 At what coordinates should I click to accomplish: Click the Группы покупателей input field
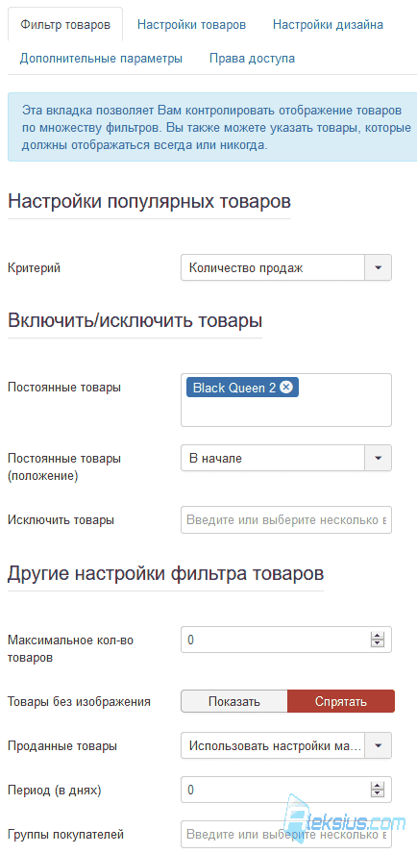286,834
